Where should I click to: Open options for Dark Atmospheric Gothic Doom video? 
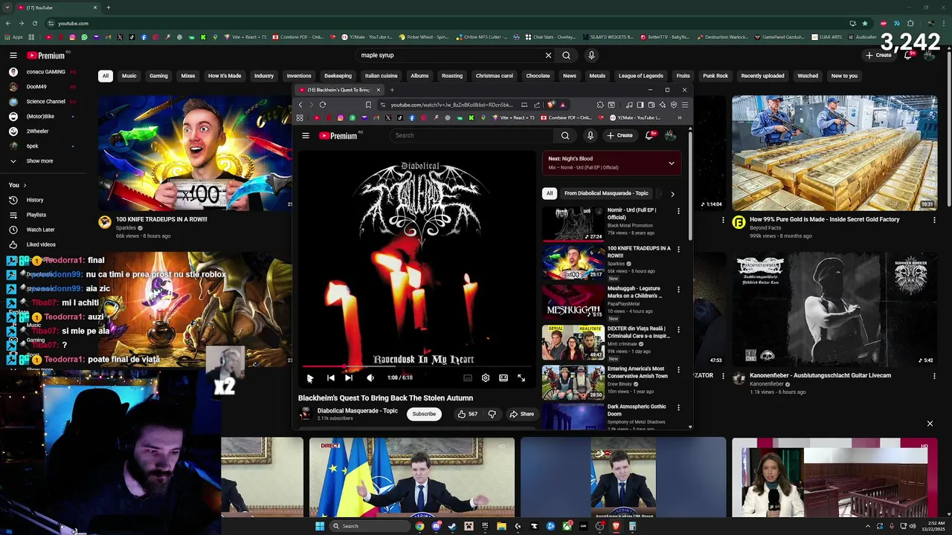point(678,407)
